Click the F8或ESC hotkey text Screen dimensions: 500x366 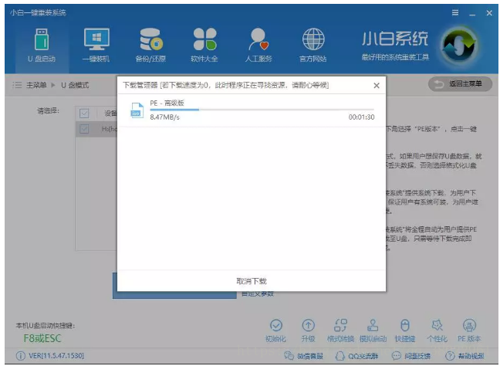click(x=42, y=338)
